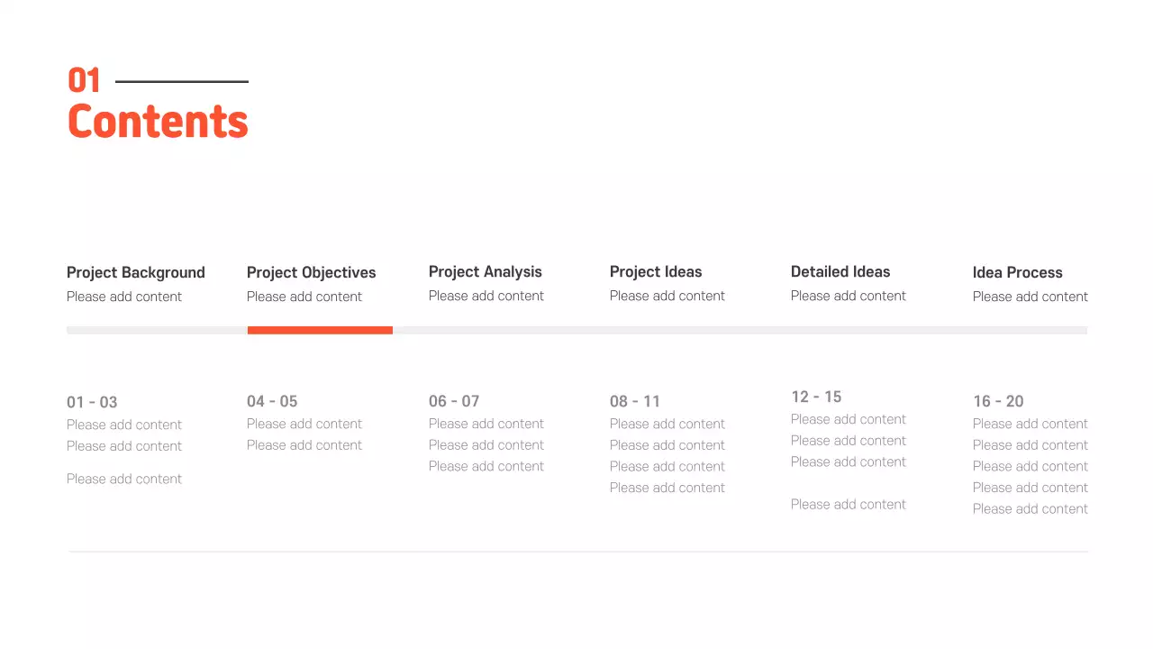
Task: Select the "Project Background" section heading
Action: tap(136, 272)
